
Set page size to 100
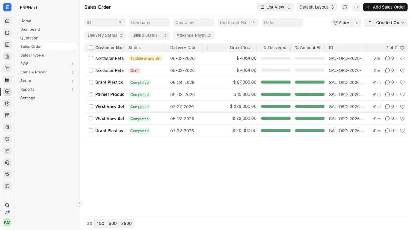point(101,224)
